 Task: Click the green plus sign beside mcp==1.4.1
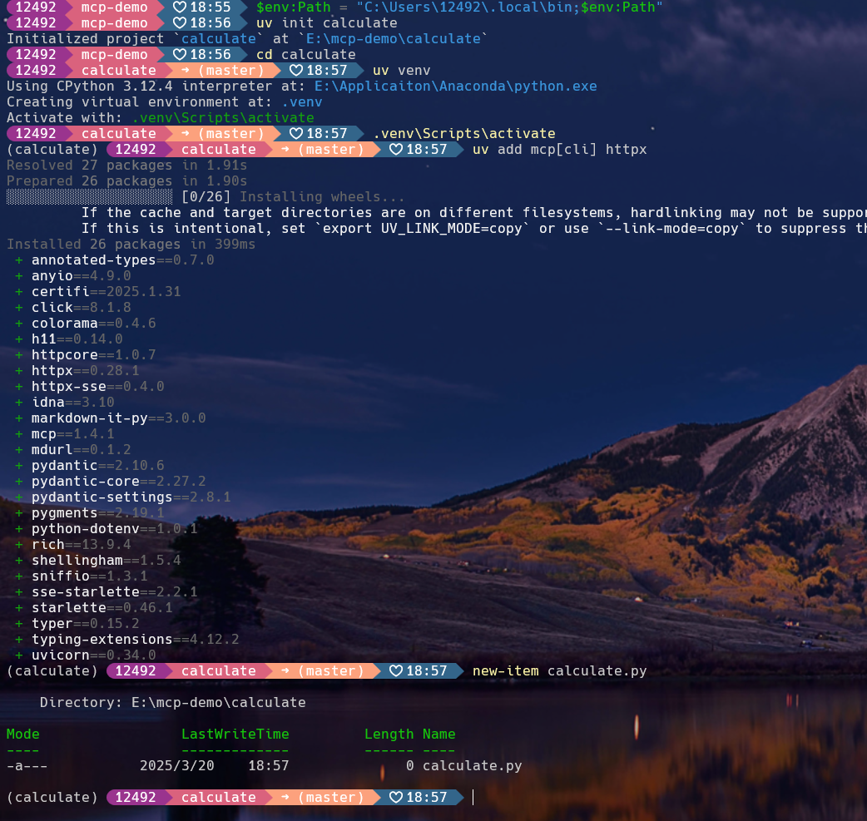[18, 434]
